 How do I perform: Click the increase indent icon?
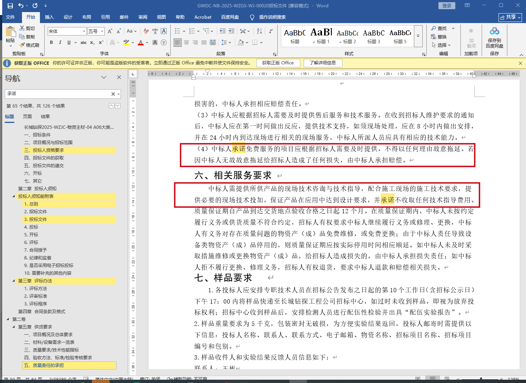click(x=231, y=31)
